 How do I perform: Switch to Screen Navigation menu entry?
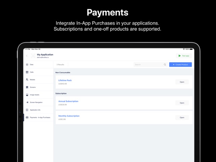pos(38,102)
